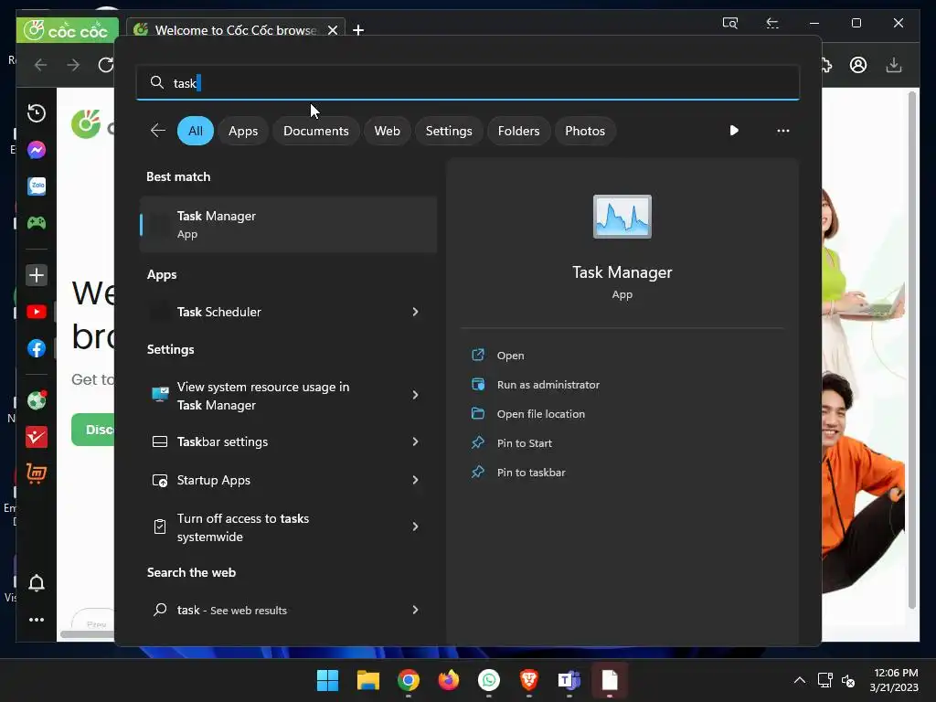Viewport: 936px width, 702px height.
Task: Open the games controller sidebar icon
Action: click(37, 223)
